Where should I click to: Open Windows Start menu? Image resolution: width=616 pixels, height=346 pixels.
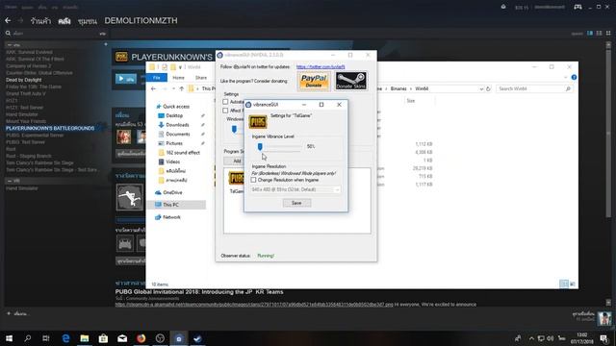click(9, 338)
